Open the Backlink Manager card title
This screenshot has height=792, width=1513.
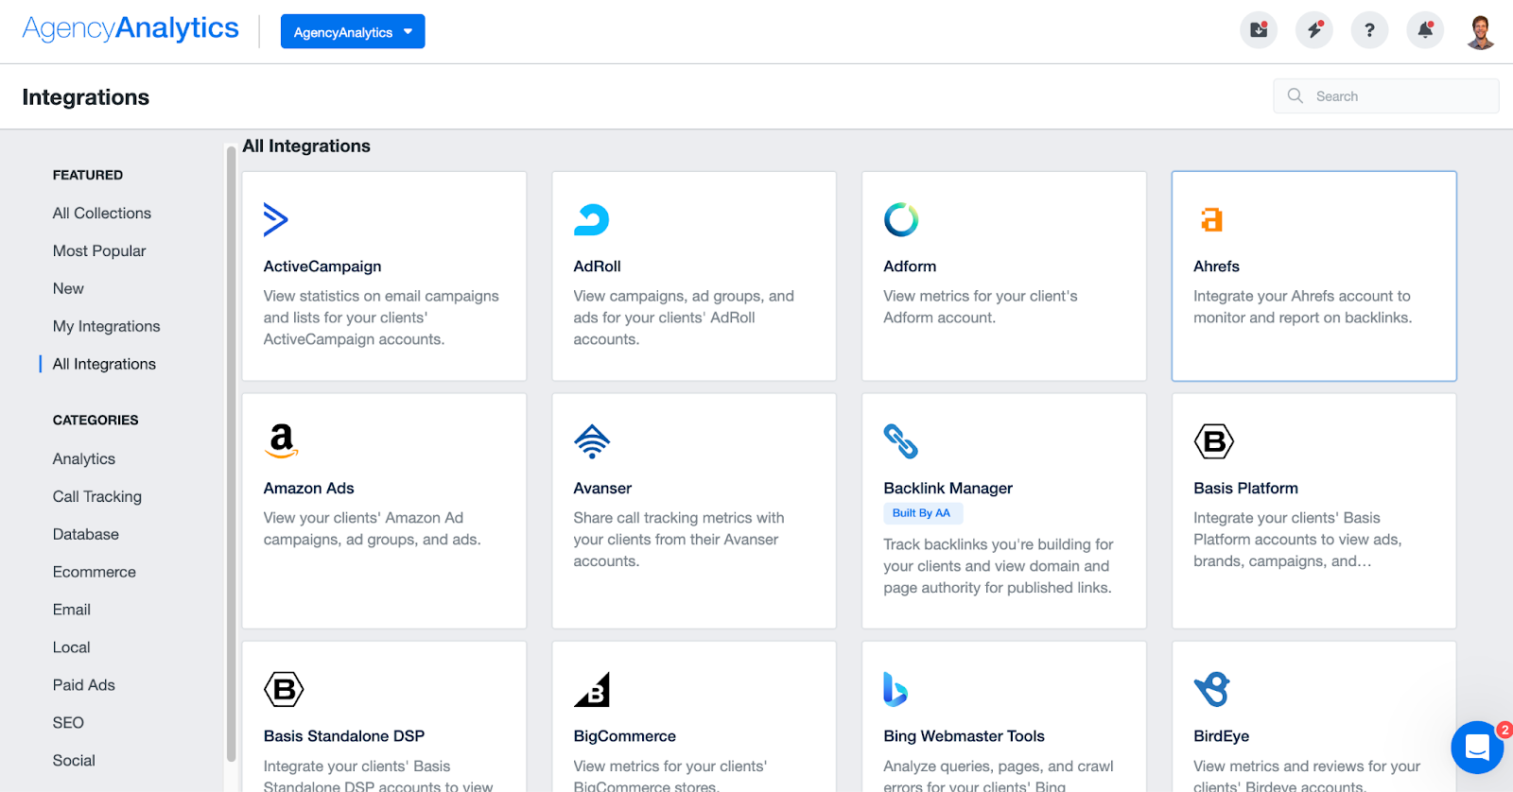pos(948,489)
